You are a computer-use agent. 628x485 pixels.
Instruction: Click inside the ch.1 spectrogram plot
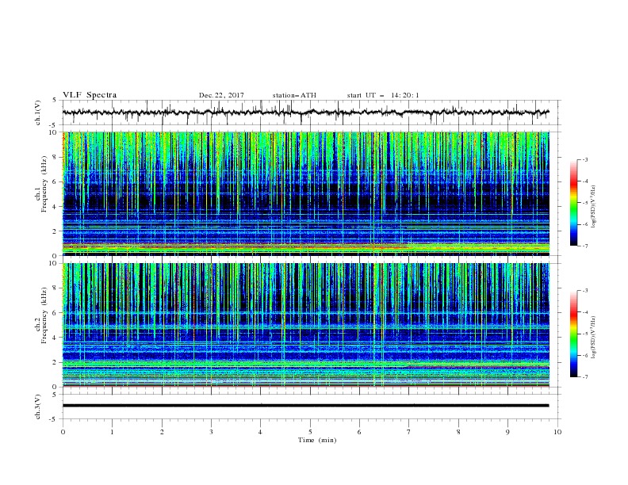(x=305, y=193)
